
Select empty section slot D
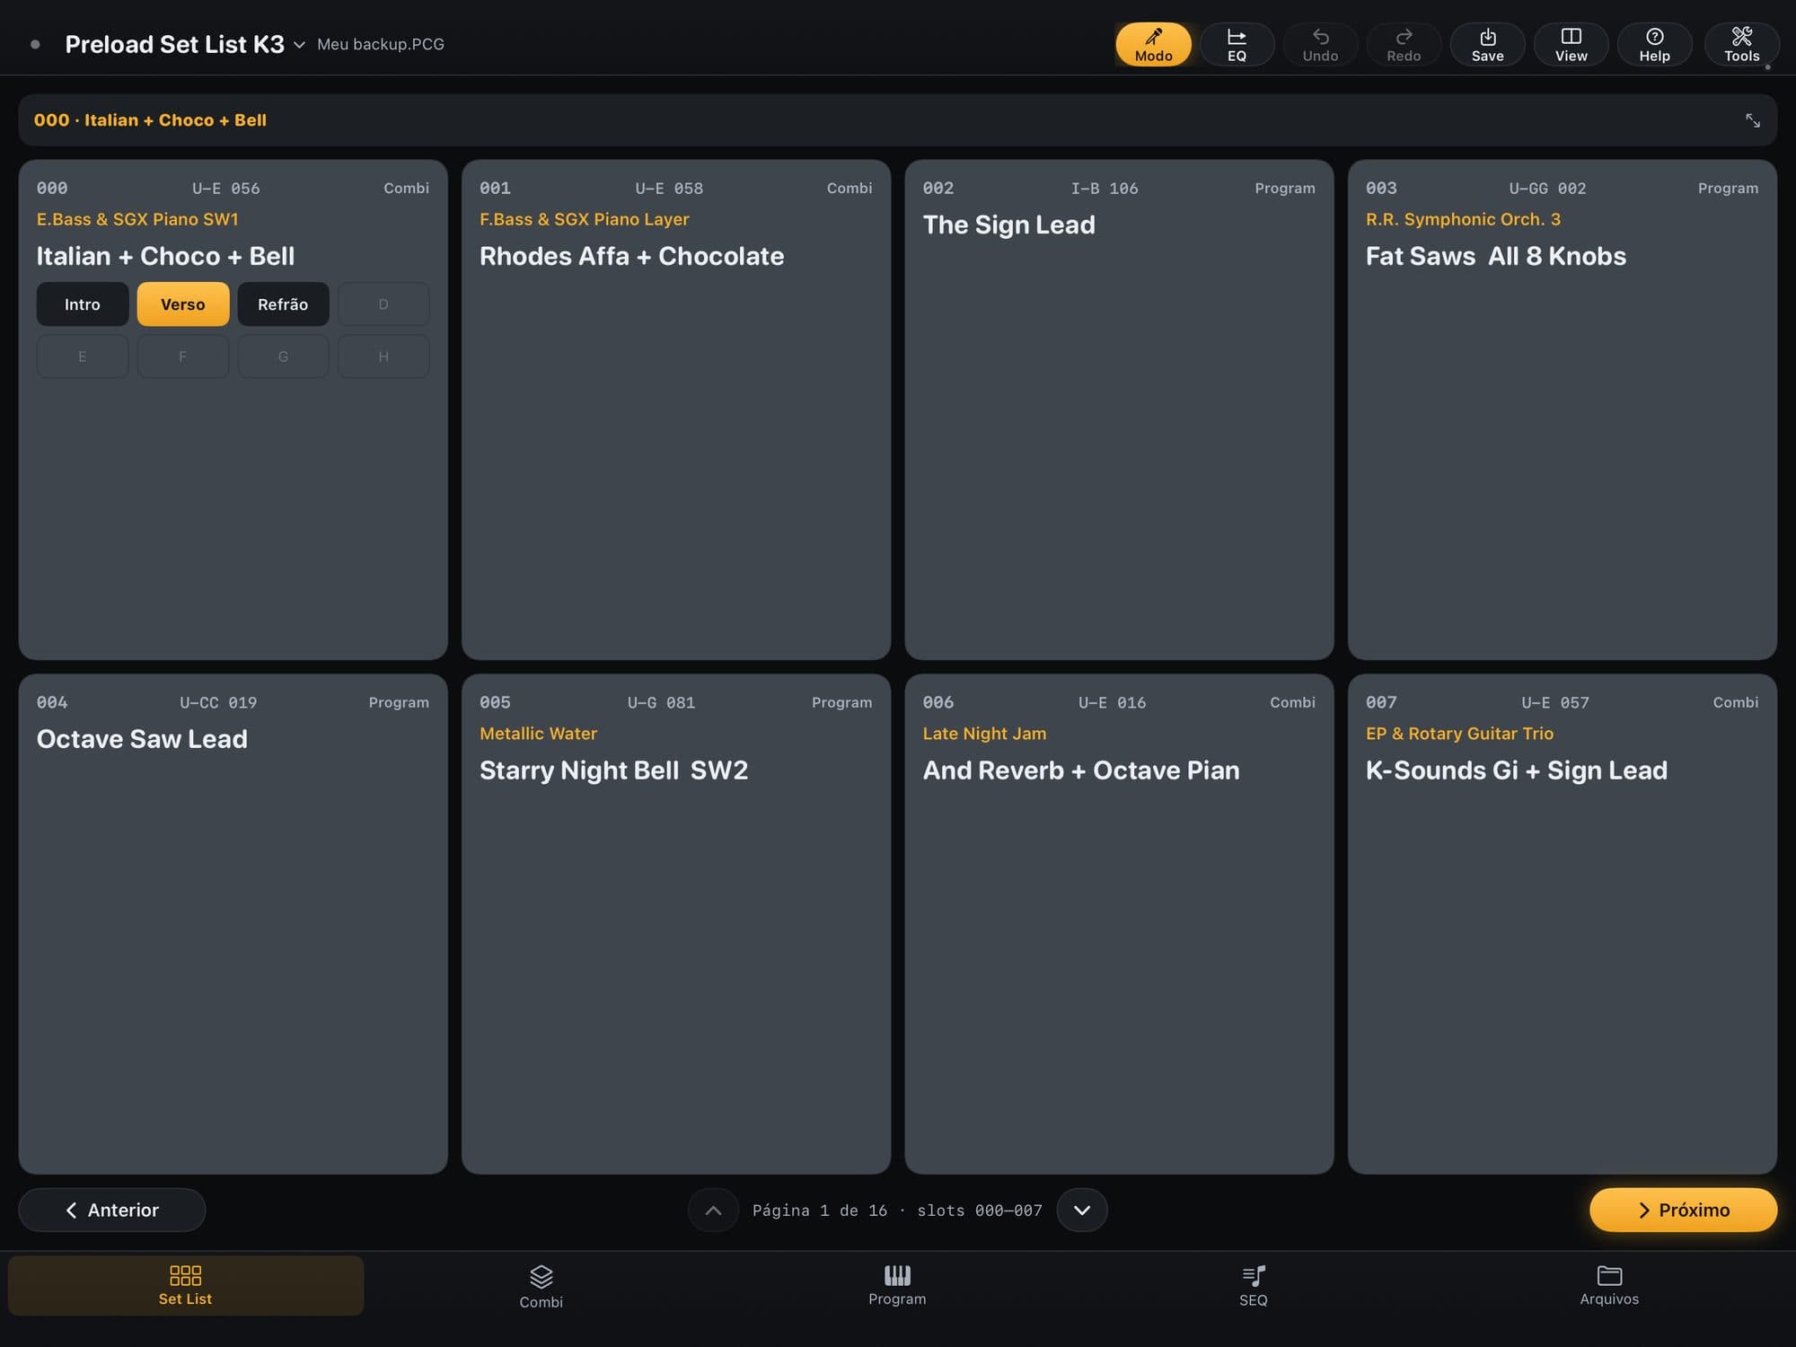tap(383, 304)
